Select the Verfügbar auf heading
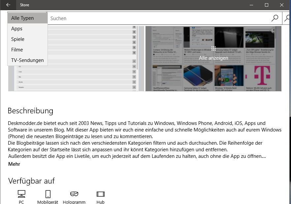 click(x=31, y=181)
